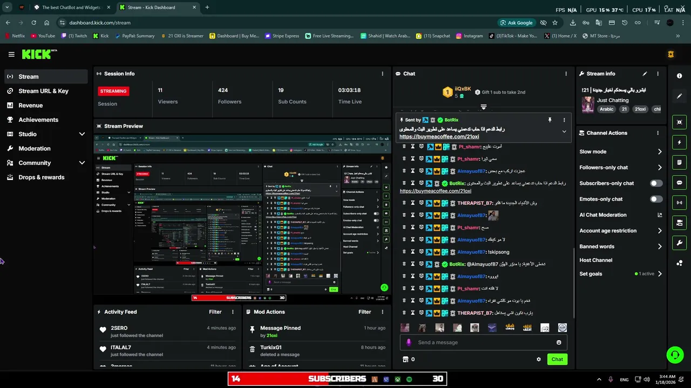Viewport: 691px width, 388px height.
Task: Open Stream info three-dot options menu
Action: (x=658, y=74)
